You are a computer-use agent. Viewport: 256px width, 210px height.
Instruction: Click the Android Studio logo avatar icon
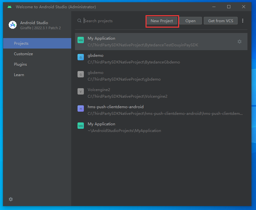[12, 25]
